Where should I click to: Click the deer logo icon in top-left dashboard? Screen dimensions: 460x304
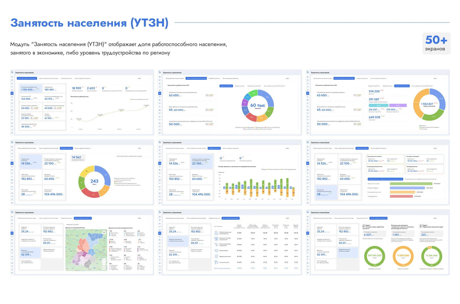click(x=12, y=73)
